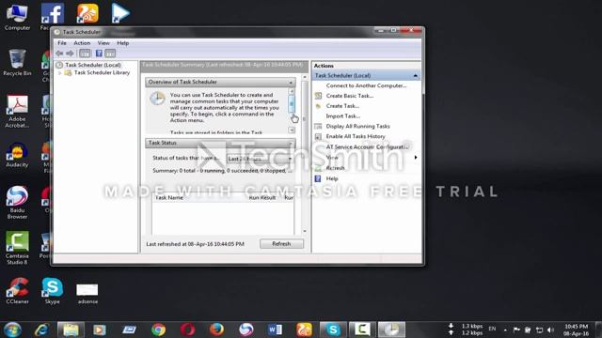Screen dimensions: 602x338
Task: Click the Refresh button at bottom
Action: pyautogui.click(x=281, y=244)
